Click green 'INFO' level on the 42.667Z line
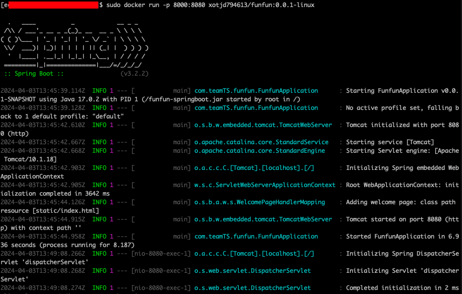Image resolution: width=462 pixels, height=294 pixels. (x=99, y=142)
